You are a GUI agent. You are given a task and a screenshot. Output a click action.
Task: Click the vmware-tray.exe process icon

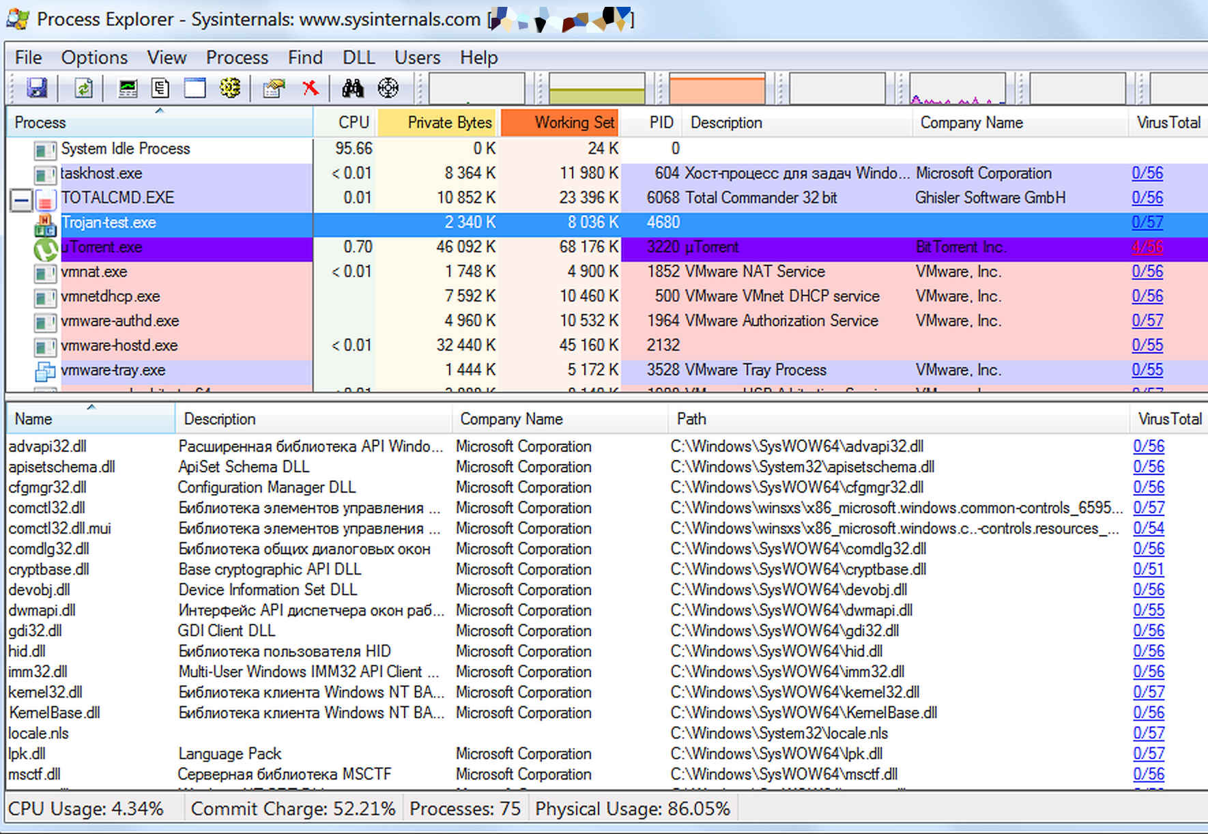point(45,371)
